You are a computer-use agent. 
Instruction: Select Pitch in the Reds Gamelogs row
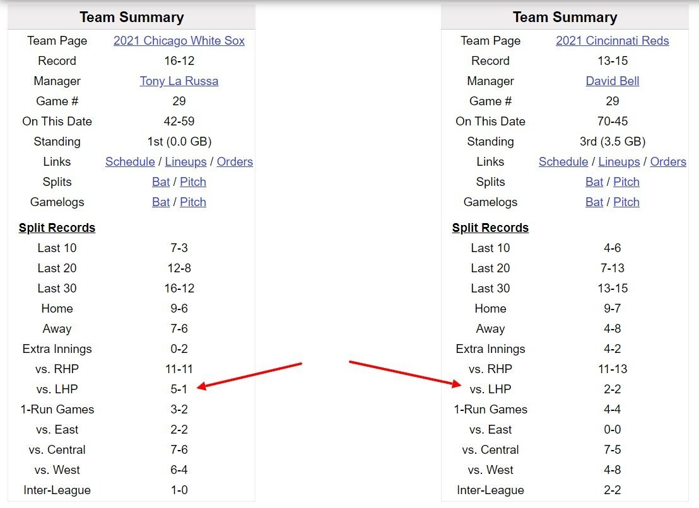pos(626,202)
